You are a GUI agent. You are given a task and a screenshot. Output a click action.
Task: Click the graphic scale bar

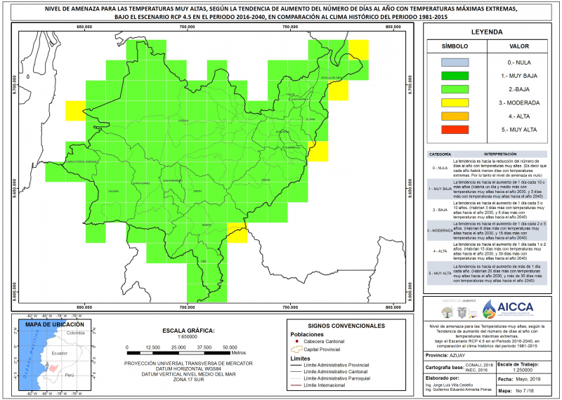(178, 354)
